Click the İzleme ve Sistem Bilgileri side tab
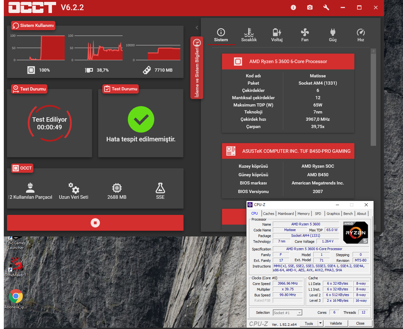 pos(197,68)
